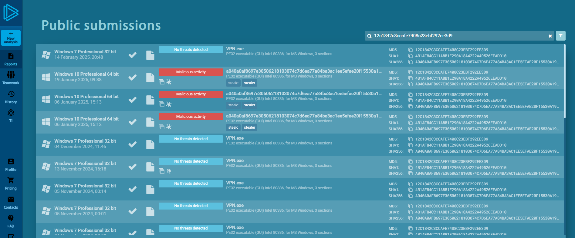Copy MD5 of the 14 February 2025 submission

[411, 50]
